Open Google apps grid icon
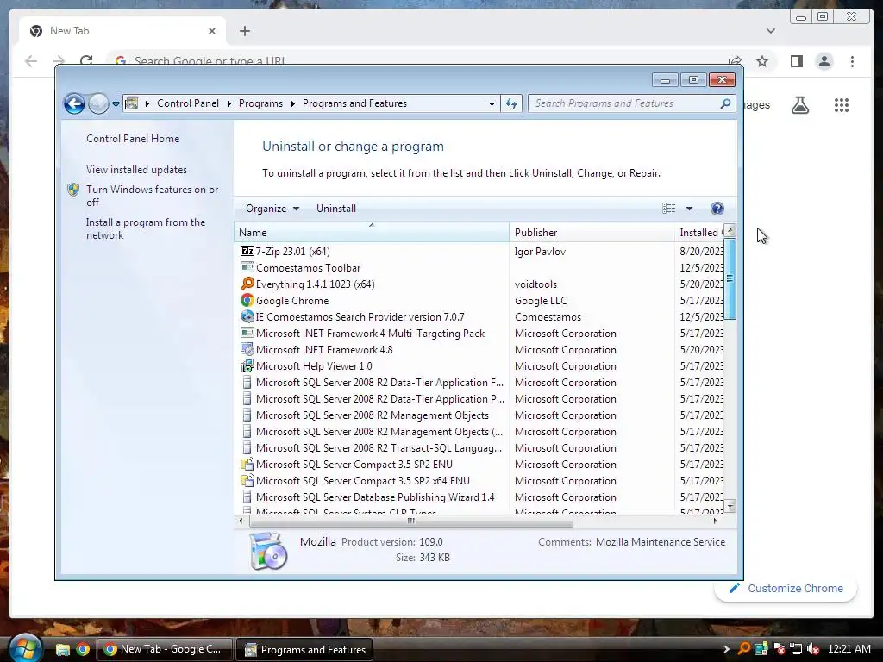 pos(842,104)
